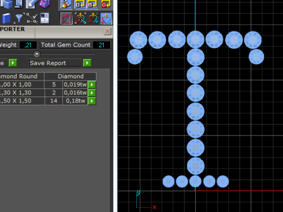Screen dimensions: 283x212
Task: Click the yellow history record icon
Action: [x=92, y=4]
